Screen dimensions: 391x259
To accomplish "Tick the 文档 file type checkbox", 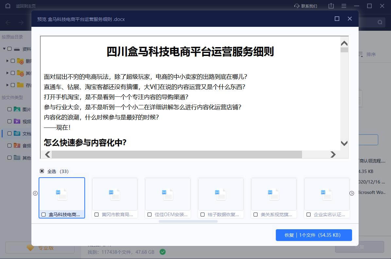I will coord(9,133).
